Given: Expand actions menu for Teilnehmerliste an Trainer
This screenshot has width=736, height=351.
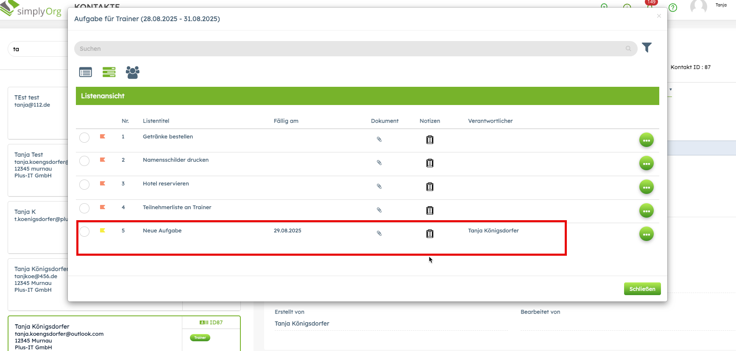Looking at the screenshot, I should point(646,211).
